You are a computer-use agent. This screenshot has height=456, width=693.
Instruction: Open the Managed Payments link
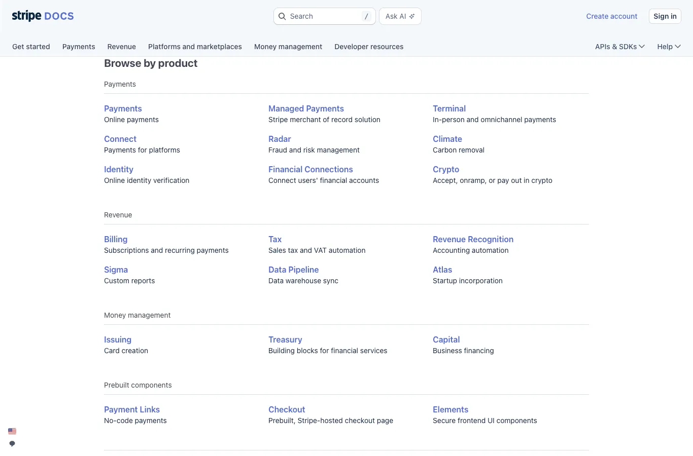(306, 108)
